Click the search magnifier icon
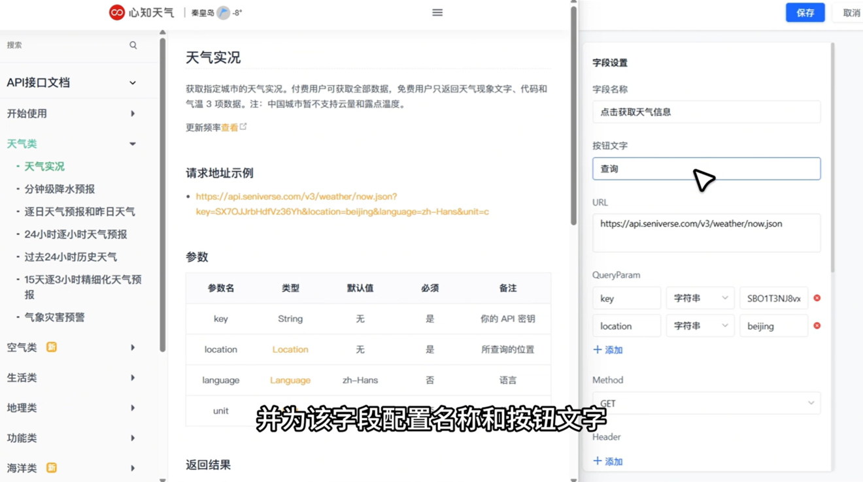This screenshot has width=863, height=482. pyautogui.click(x=133, y=45)
